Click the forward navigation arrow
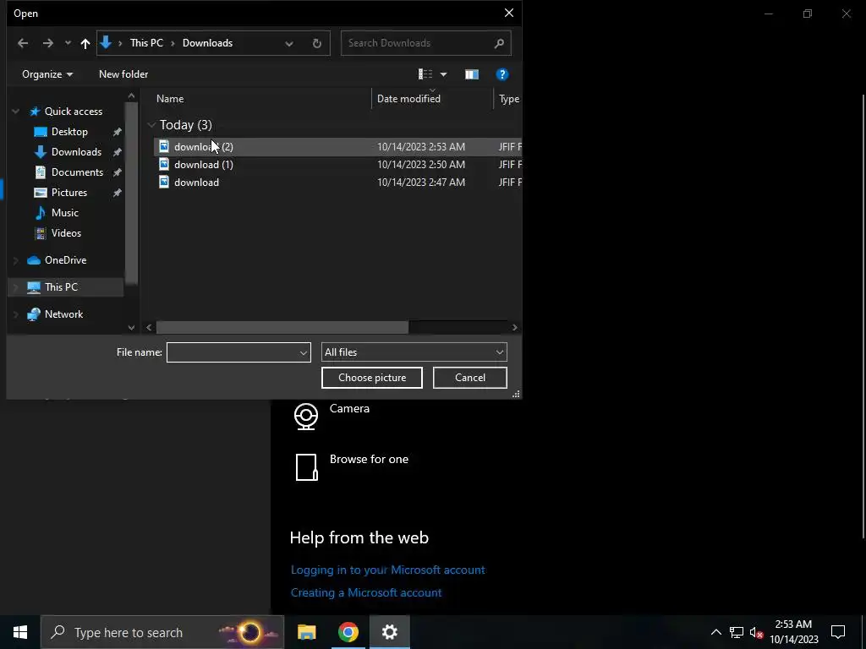This screenshot has height=649, width=866. click(48, 43)
